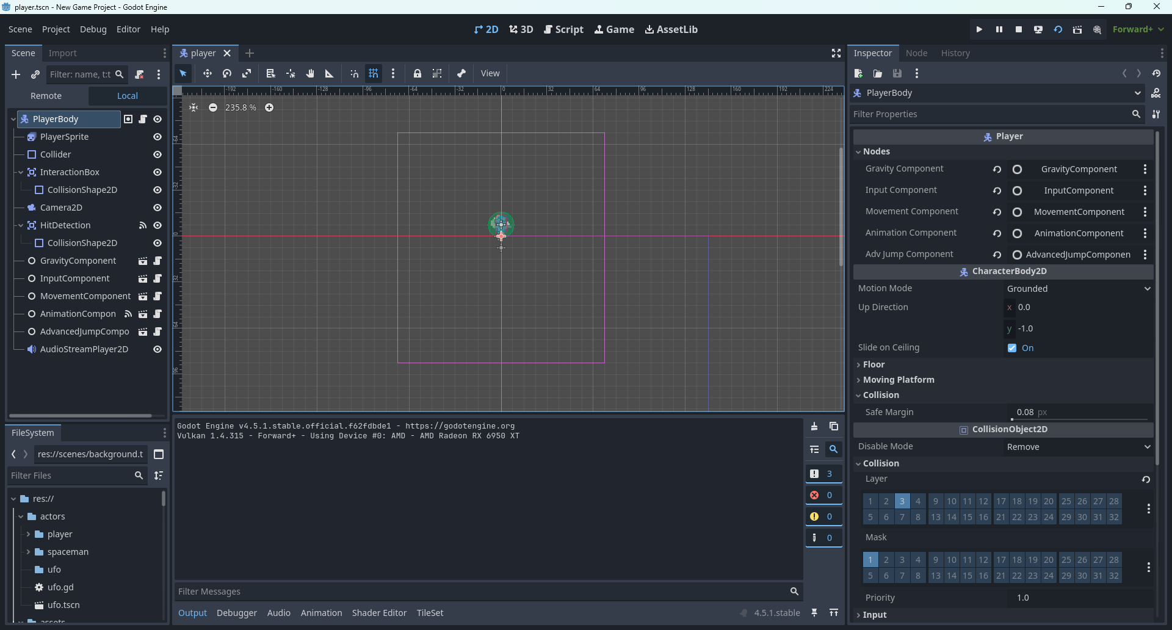
Task: Toggle distraction-free mode icon
Action: point(836,53)
